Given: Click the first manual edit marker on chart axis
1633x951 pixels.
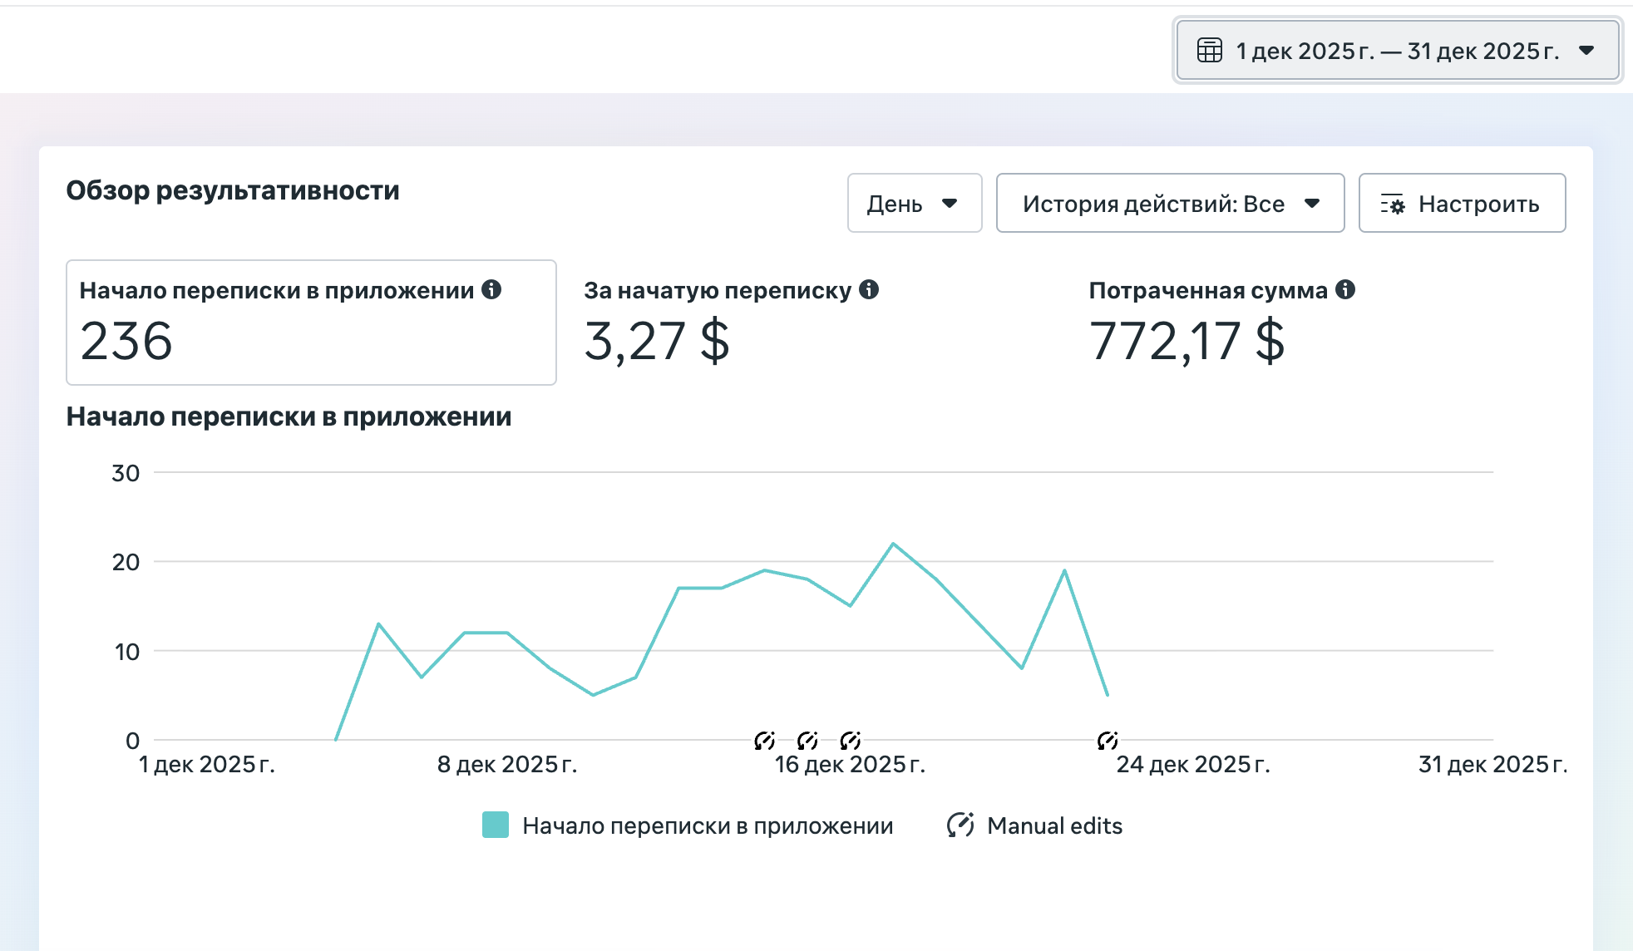Looking at the screenshot, I should [x=764, y=740].
